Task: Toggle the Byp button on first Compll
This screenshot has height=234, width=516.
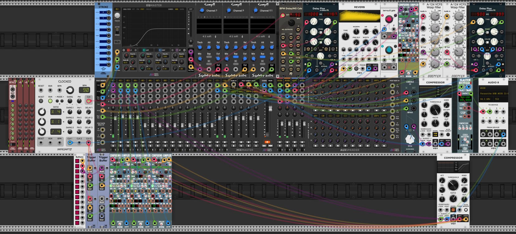Action: [x=209, y=56]
